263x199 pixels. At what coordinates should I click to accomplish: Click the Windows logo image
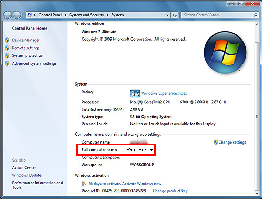tap(225, 53)
